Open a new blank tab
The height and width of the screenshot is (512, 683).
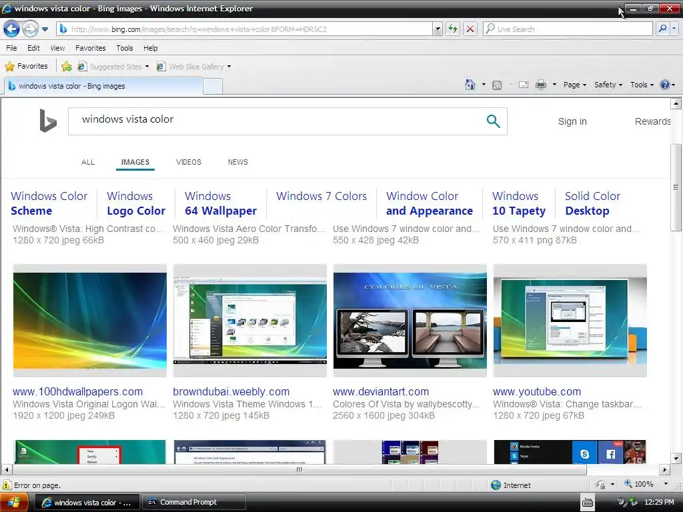[213, 86]
